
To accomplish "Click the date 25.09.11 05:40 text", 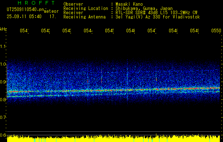I will (24, 17).
